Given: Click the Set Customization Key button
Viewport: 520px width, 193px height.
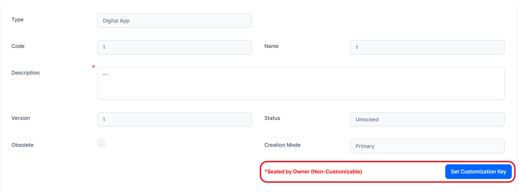Looking at the screenshot, I should pos(478,172).
